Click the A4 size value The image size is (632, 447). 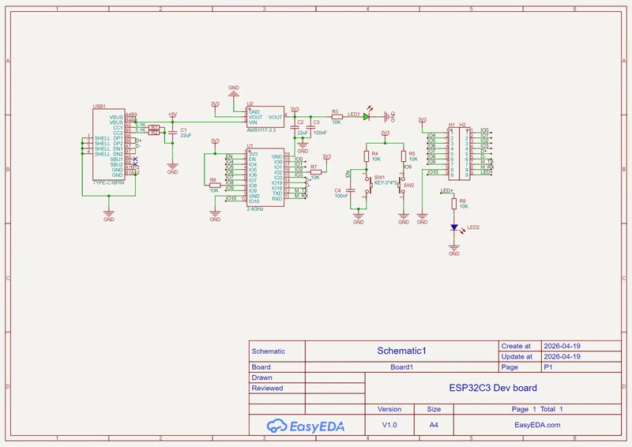click(x=434, y=425)
